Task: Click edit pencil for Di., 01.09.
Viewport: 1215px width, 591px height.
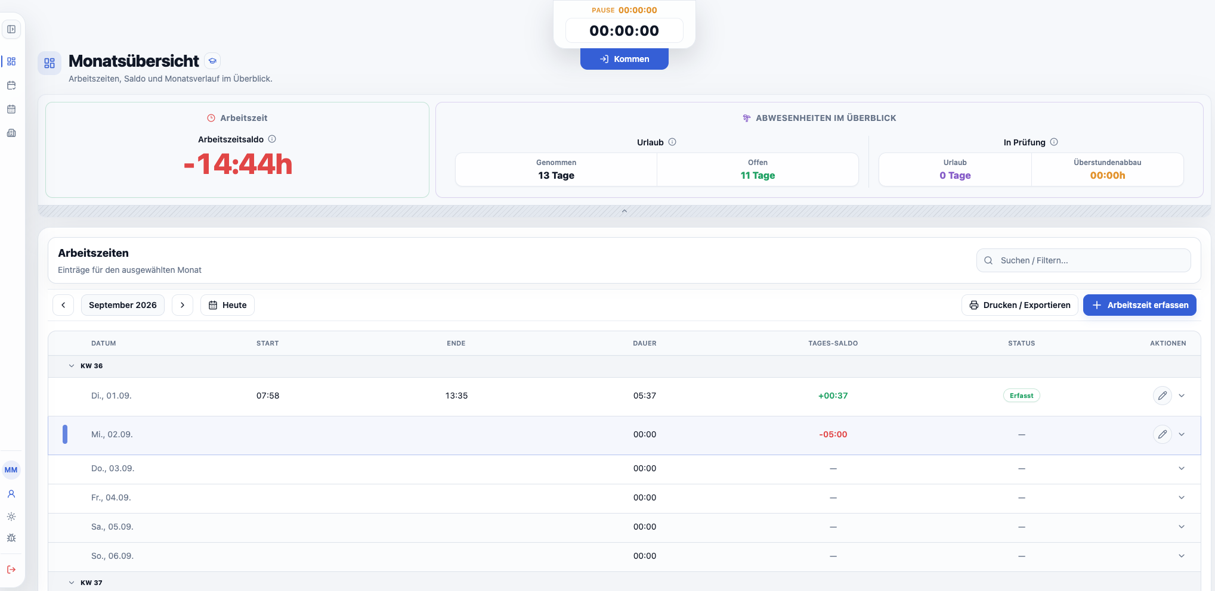Action: pyautogui.click(x=1163, y=396)
